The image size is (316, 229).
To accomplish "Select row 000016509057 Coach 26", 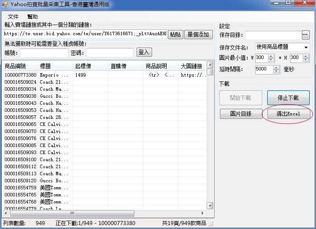I will (x=104, y=117).
